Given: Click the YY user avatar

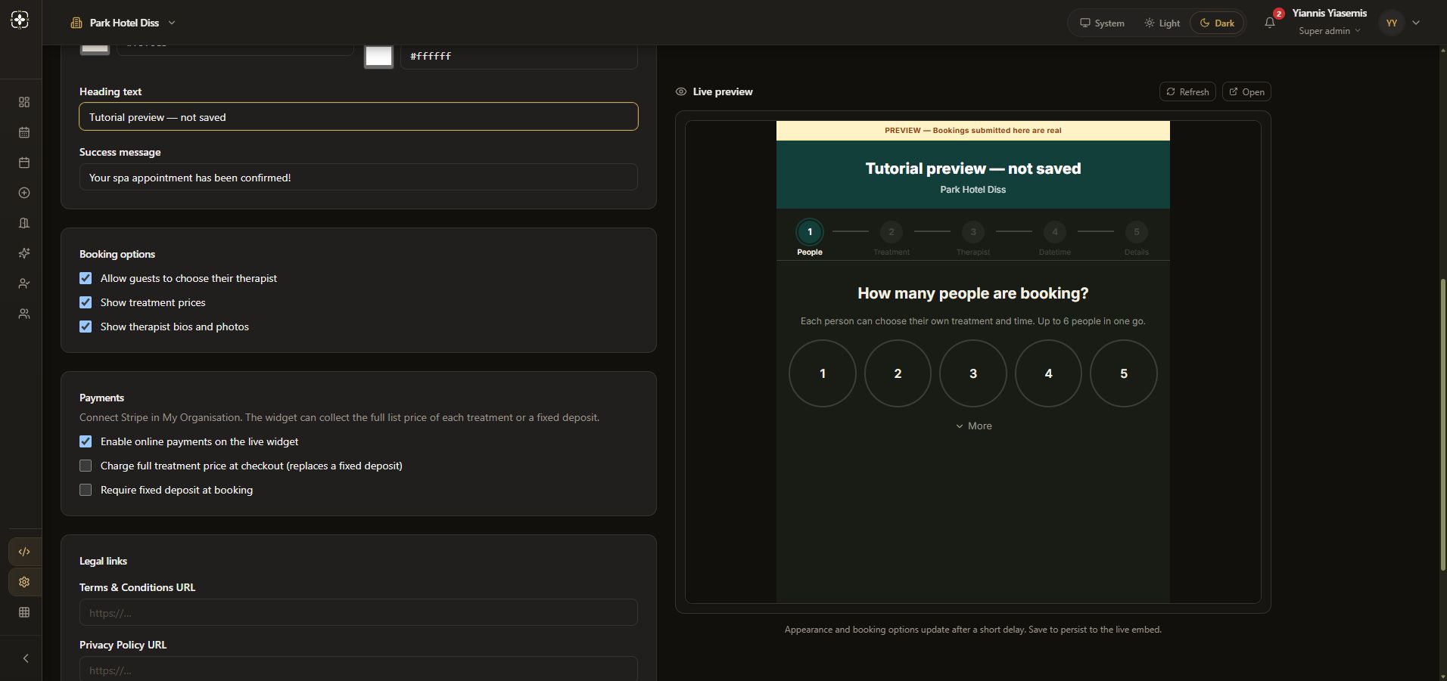Looking at the screenshot, I should tap(1391, 23).
